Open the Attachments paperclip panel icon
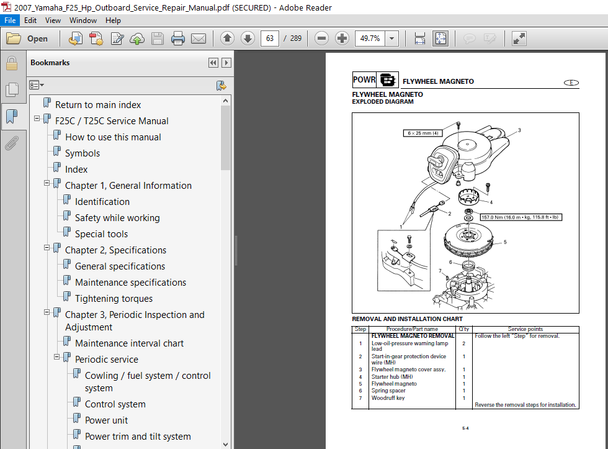This screenshot has width=608, height=449. 12,143
